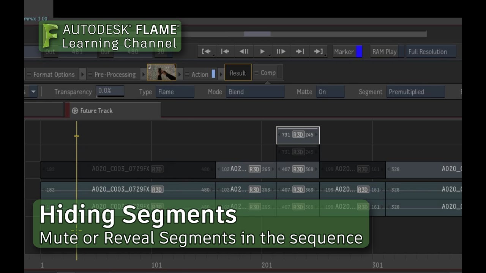
Task: Select the highlighted 731 R3D 245 segment
Action: (x=298, y=135)
